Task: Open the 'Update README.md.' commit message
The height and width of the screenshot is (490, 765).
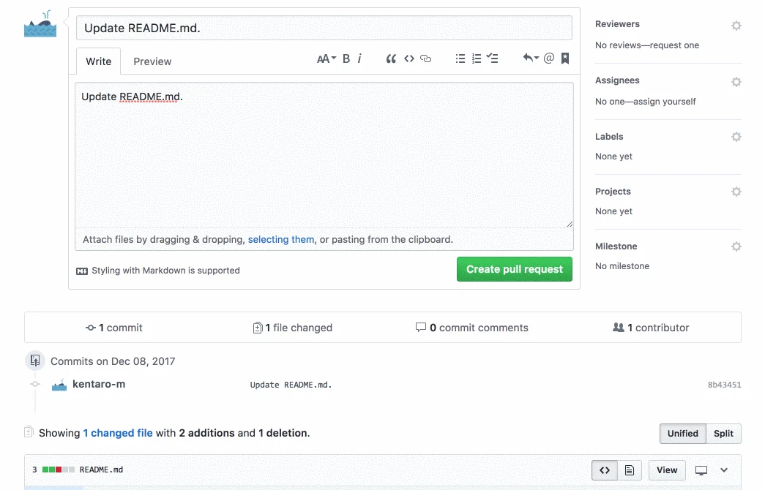Action: (291, 385)
